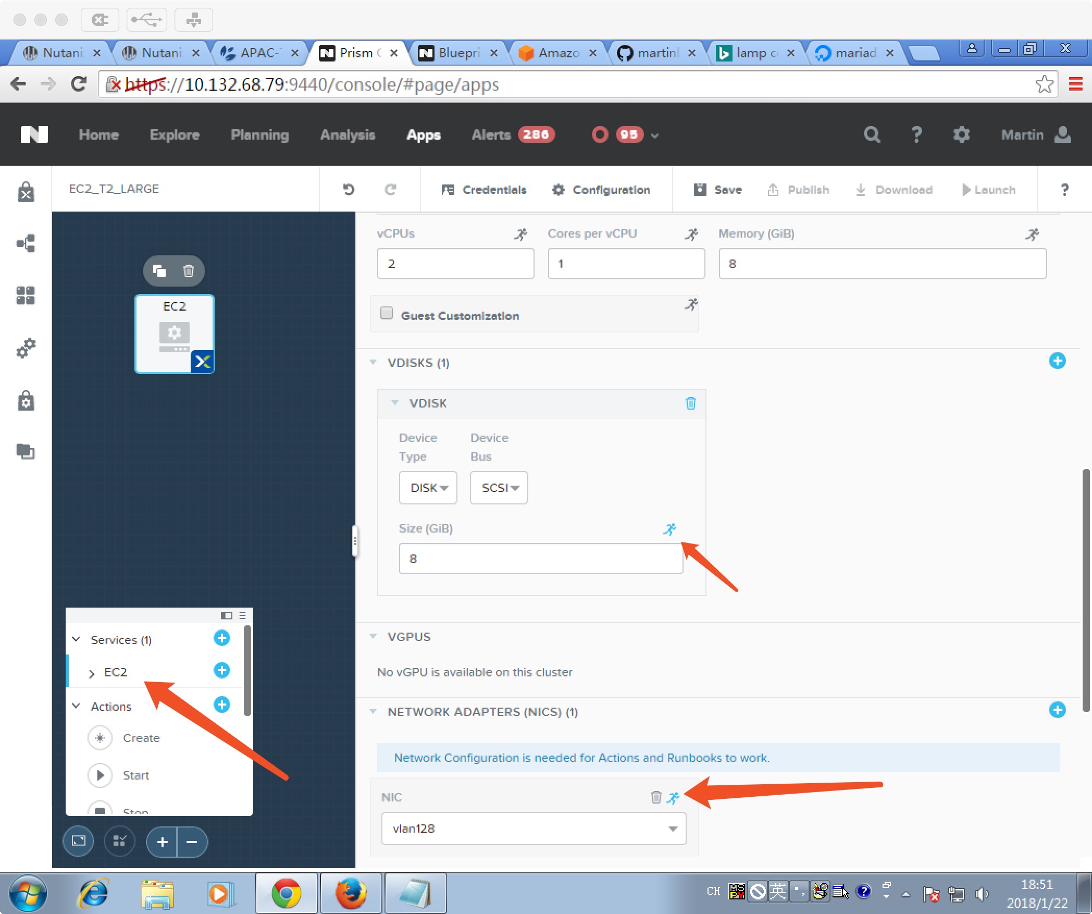Click the clone icon above EC2 service
This screenshot has width=1092, height=914.
[159, 270]
